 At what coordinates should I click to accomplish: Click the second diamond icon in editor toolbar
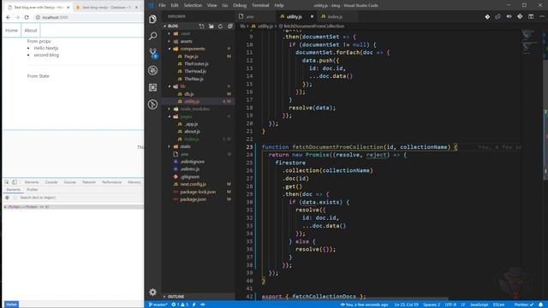(520, 16)
